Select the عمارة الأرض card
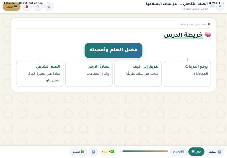Image resolution: width=227 pixels, height=158 pixels. click(89, 74)
